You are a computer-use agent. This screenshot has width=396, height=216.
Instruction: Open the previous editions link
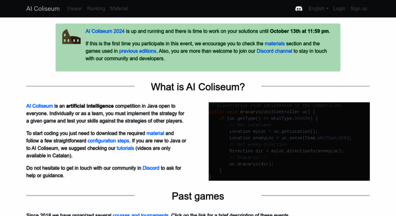pyautogui.click(x=138, y=51)
